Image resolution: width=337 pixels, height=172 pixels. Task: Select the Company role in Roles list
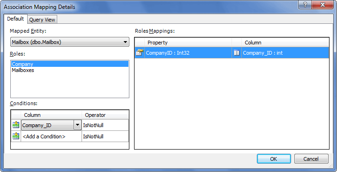[70, 64]
